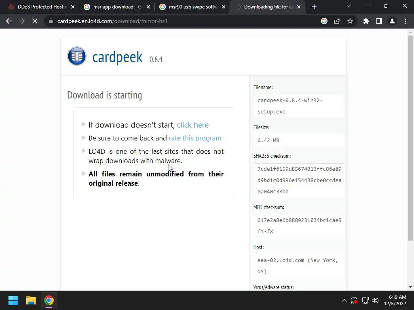414x310 pixels.
Task: Click the page vertical scrollbar thumb
Action: tap(410, 138)
